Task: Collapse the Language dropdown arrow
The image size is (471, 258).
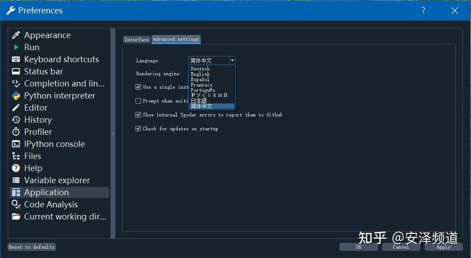Action: tap(232, 61)
